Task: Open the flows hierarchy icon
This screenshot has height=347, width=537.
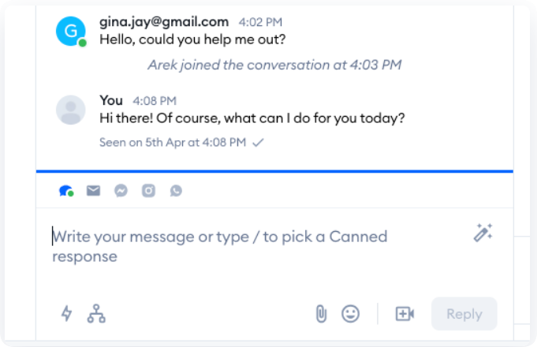Action: (x=96, y=313)
